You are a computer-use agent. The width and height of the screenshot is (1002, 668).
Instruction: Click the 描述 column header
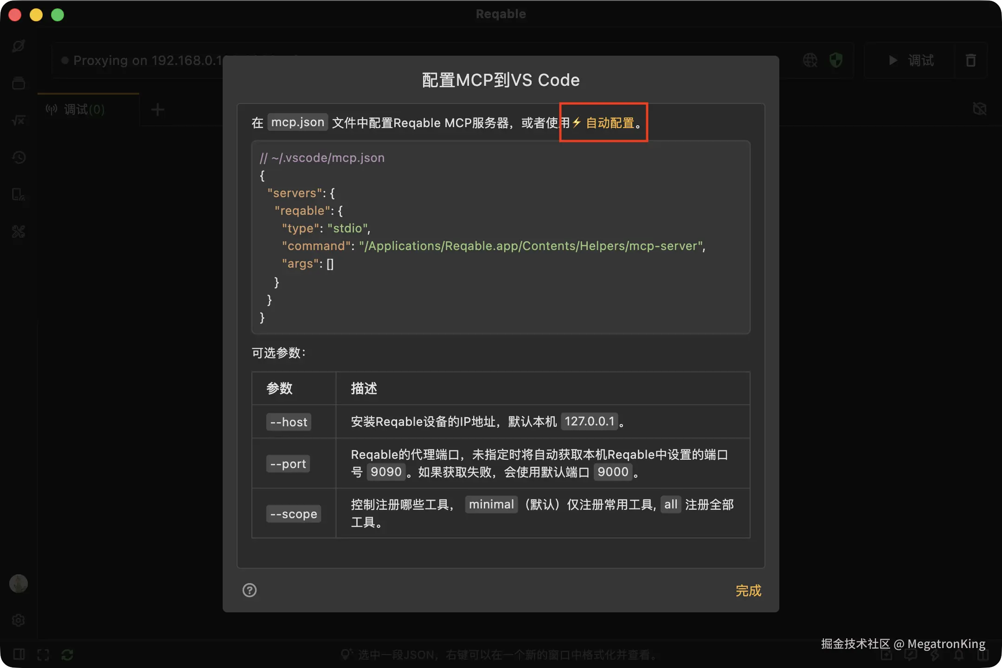click(364, 388)
